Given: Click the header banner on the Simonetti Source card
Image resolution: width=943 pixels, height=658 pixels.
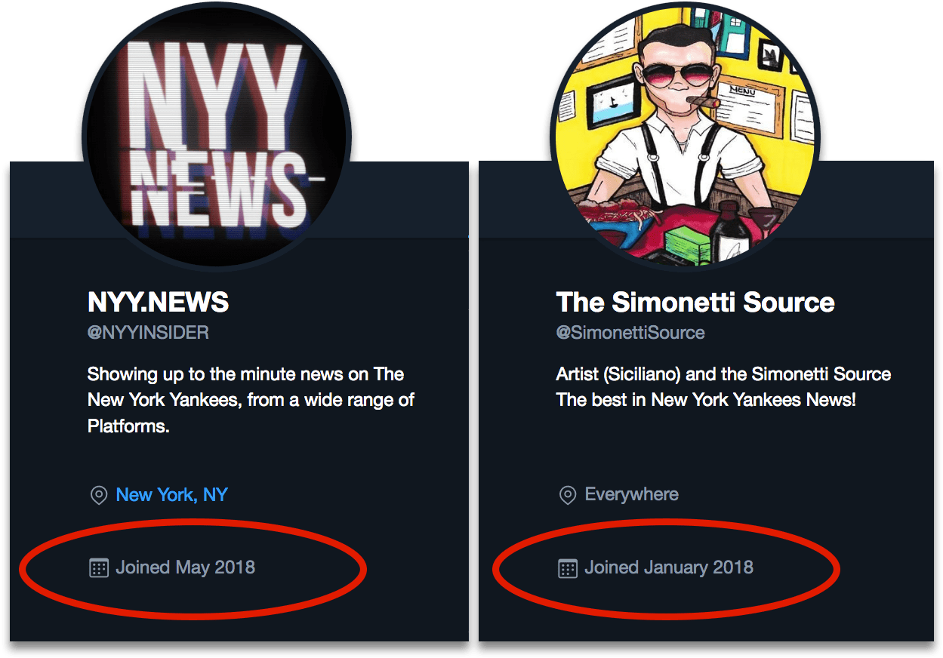Looking at the screenshot, I should (x=876, y=200).
